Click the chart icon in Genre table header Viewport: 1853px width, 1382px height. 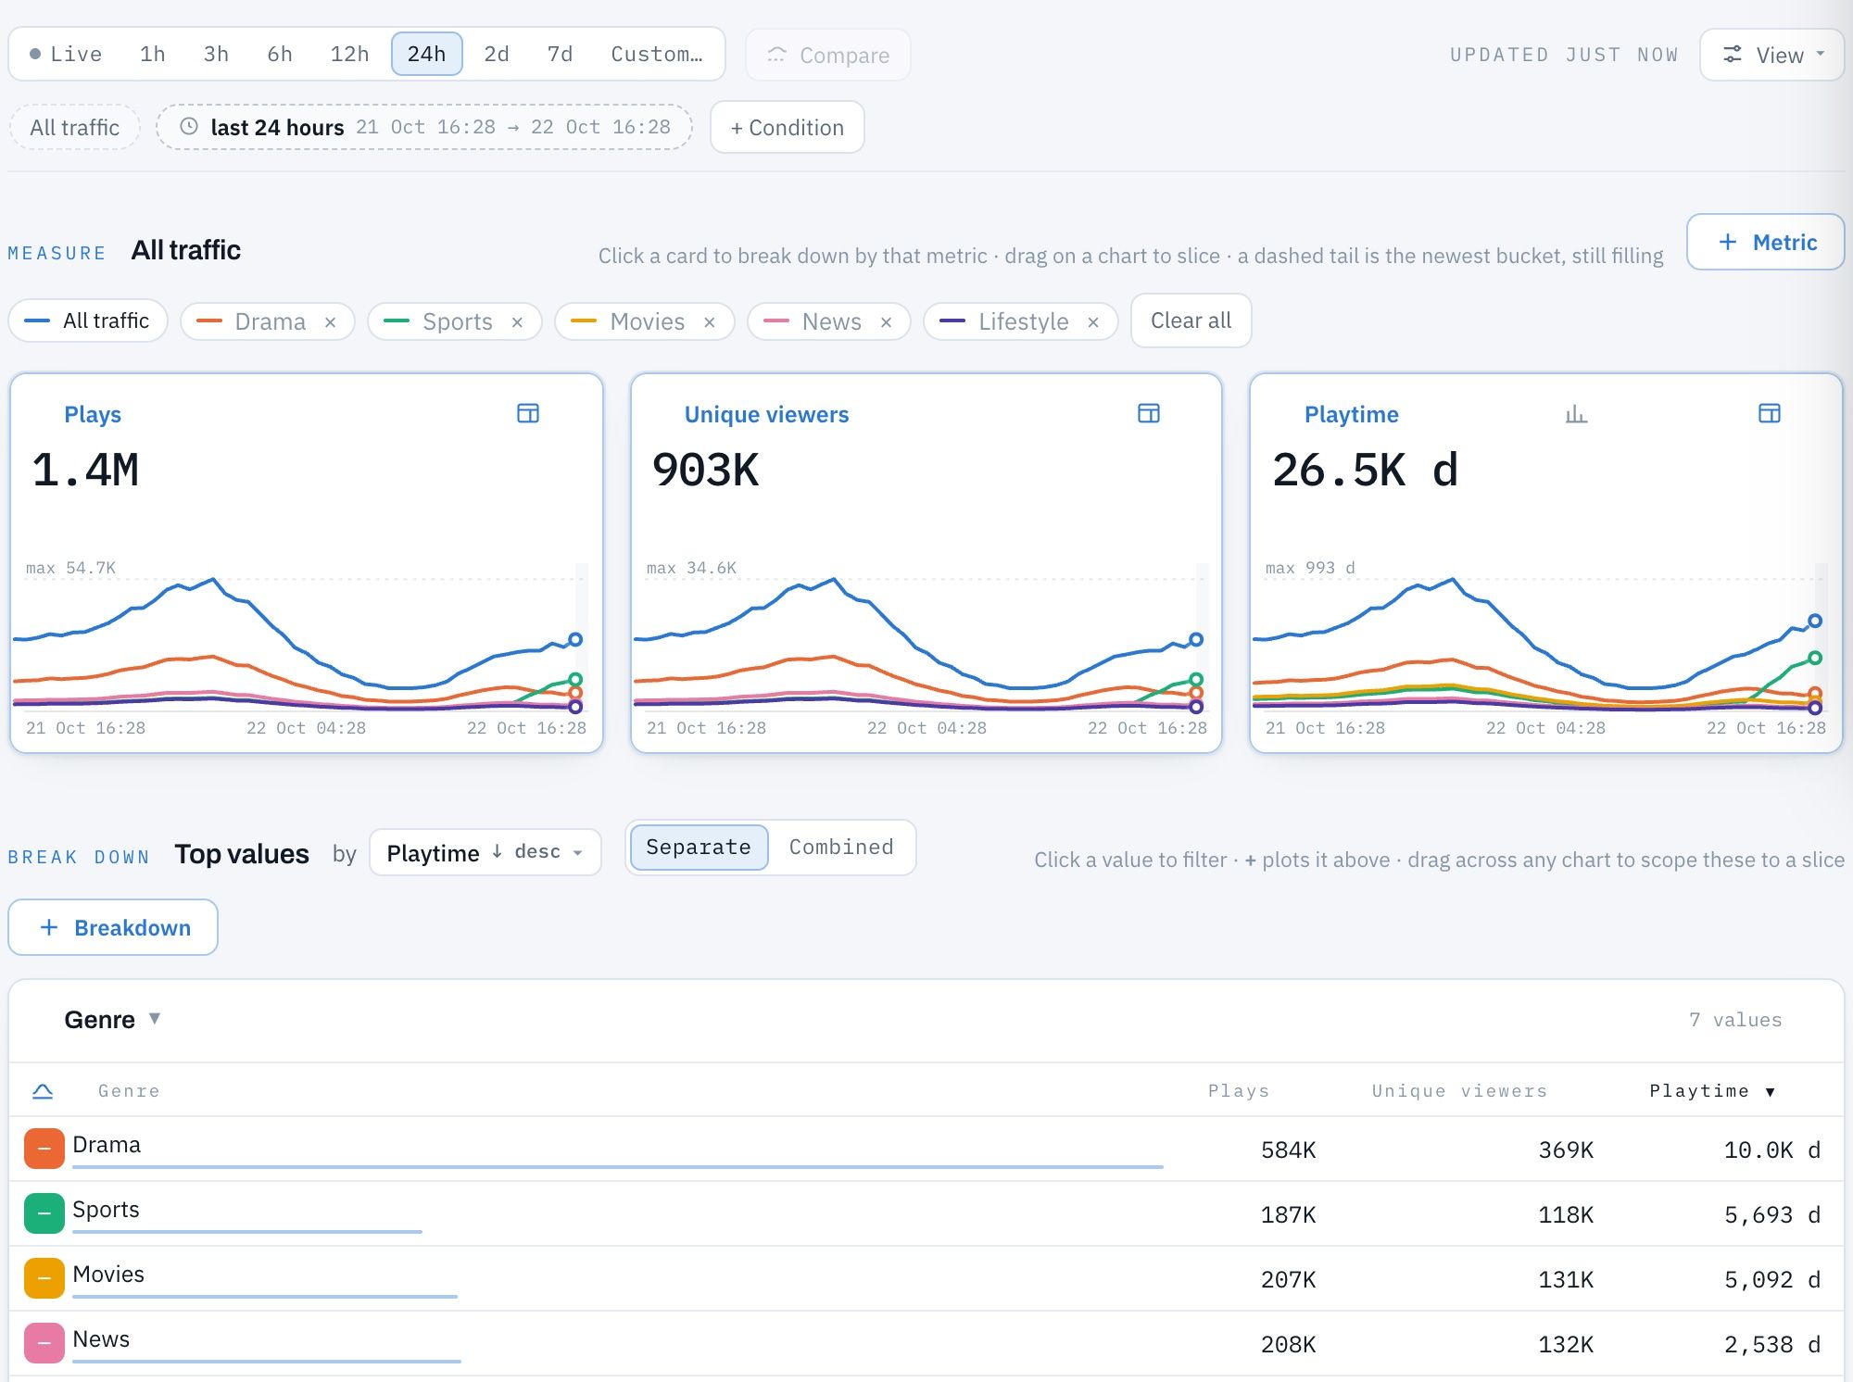(x=43, y=1091)
